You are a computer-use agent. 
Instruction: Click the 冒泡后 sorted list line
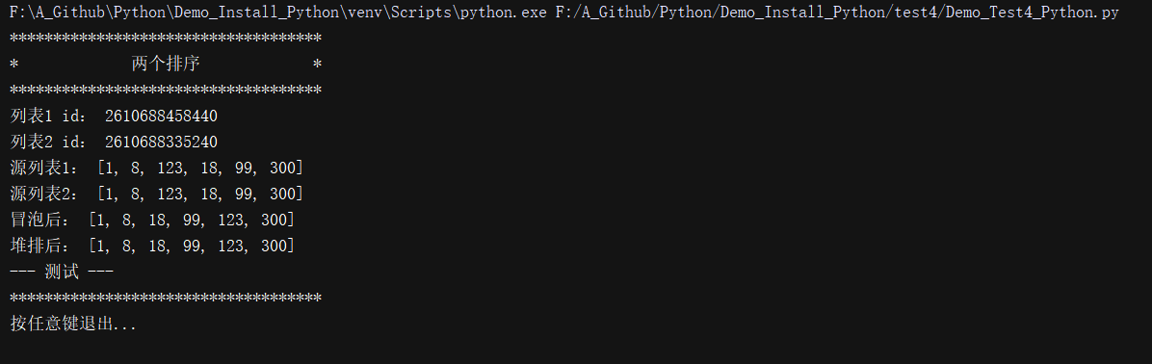pos(152,220)
